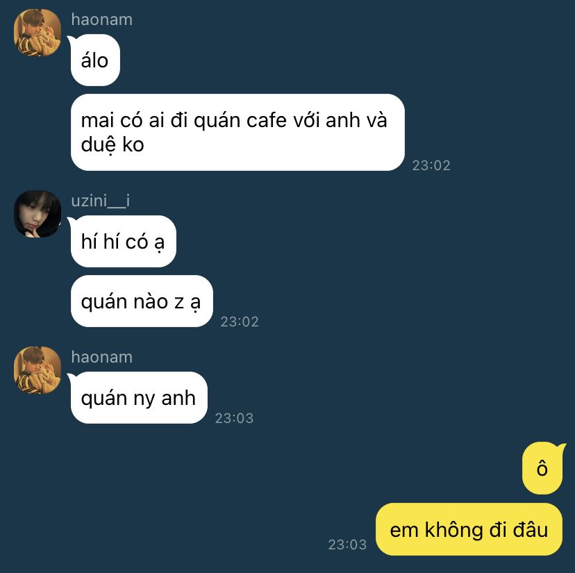
Task: Tap the 'quán nào z ạ' message
Action: tap(142, 301)
